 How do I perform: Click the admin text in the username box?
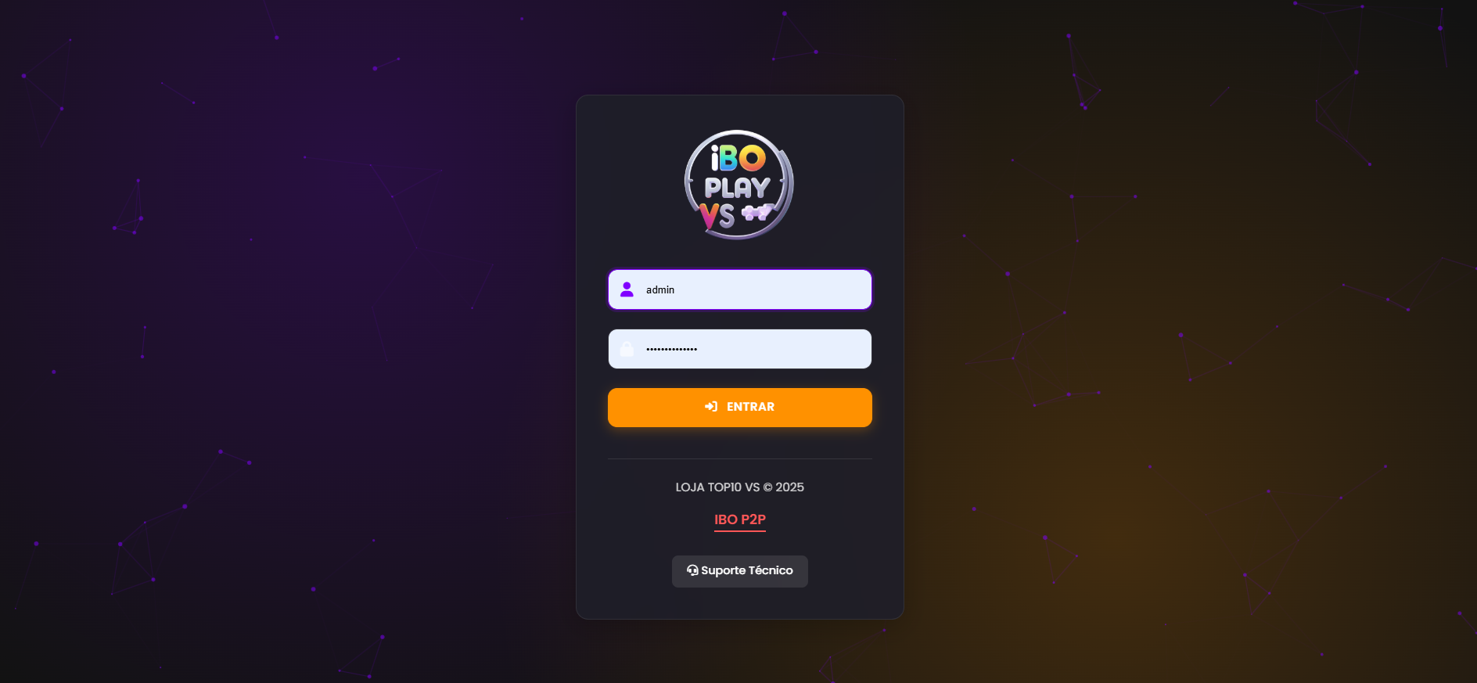(660, 289)
